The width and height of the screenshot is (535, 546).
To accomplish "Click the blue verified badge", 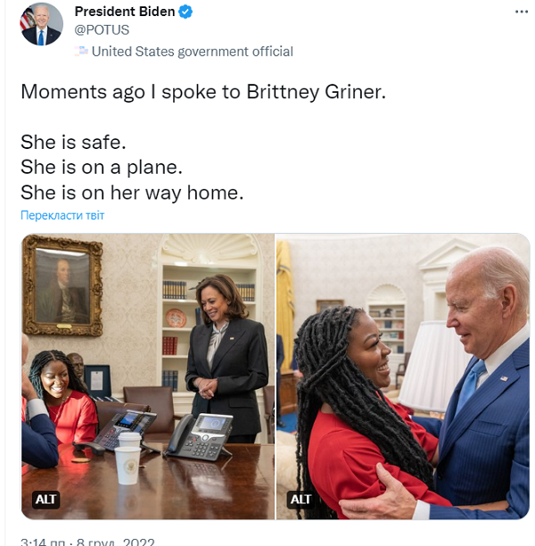I will click(x=184, y=12).
